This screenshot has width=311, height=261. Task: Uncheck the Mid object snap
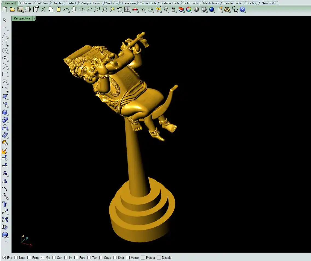tap(43, 258)
